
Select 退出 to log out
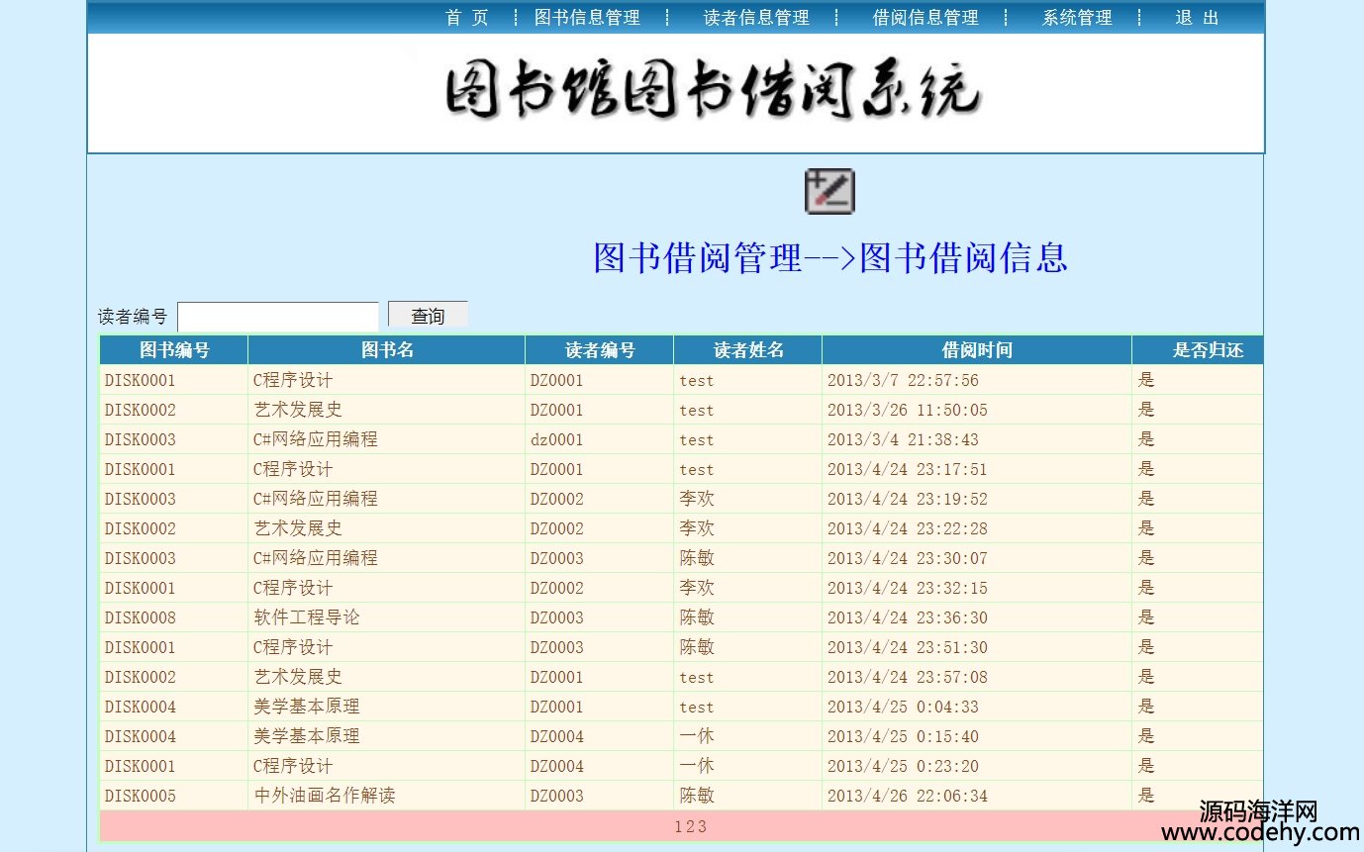[x=1198, y=18]
